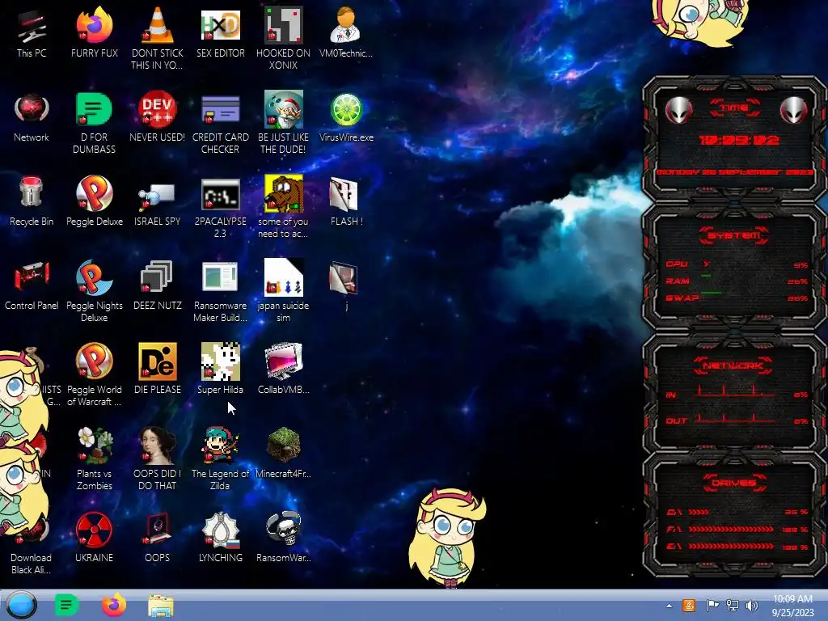Click the DEEZ NUTZ stacked windows icon
Viewport: 828px width, 621px height.
[x=156, y=277]
